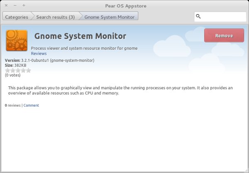This screenshot has width=249, height=173.
Task: Rate the app three stars
Action: tap(18, 70)
